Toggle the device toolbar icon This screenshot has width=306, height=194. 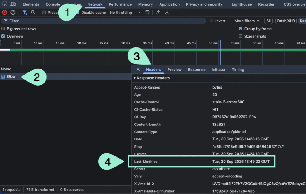click(x=13, y=4)
